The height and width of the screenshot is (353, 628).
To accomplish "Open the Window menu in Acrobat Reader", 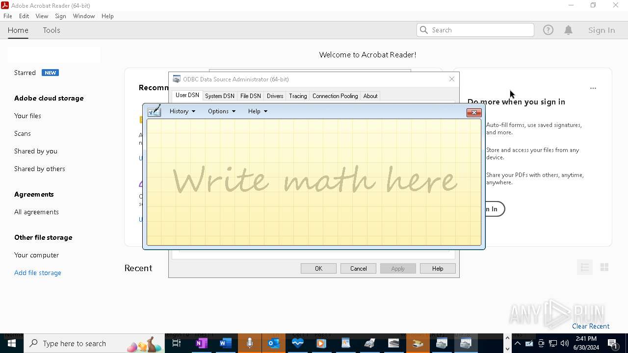I will [84, 16].
